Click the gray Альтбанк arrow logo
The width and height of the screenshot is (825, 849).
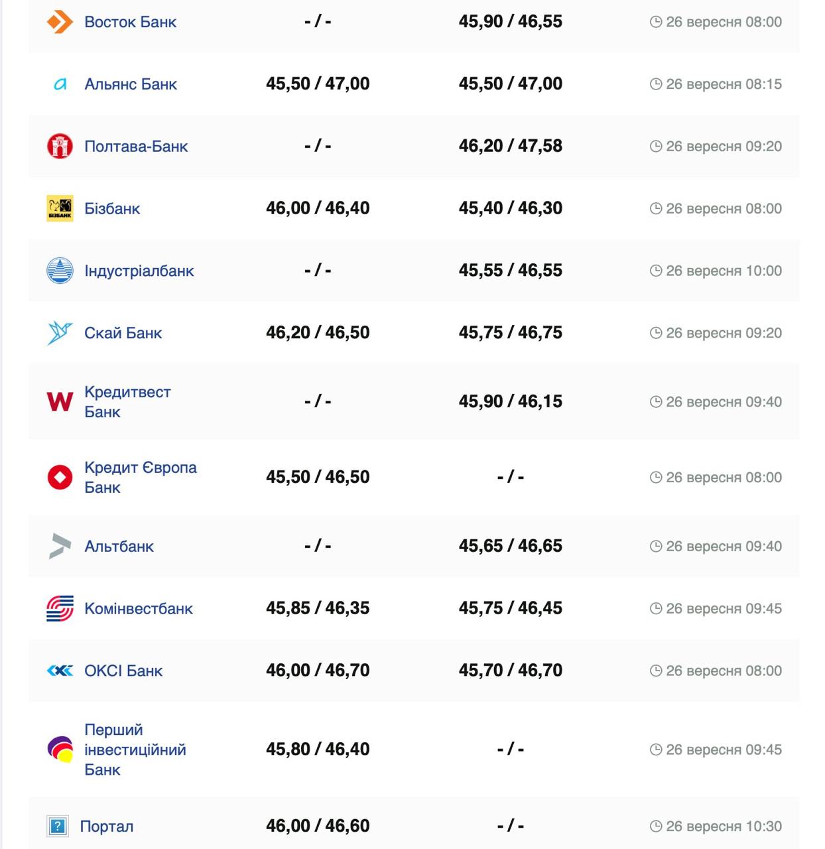[x=60, y=547]
